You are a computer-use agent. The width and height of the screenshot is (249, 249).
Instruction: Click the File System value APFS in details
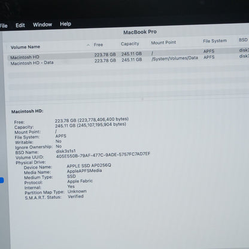click(61, 136)
